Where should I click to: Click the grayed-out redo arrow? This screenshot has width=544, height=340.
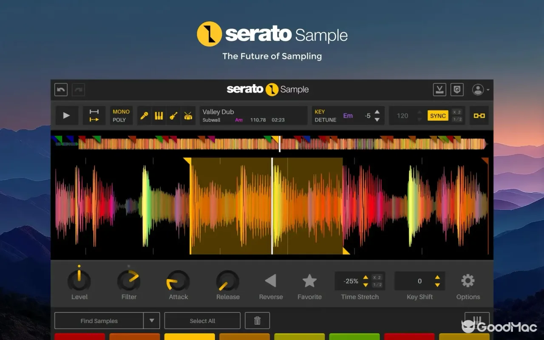79,90
